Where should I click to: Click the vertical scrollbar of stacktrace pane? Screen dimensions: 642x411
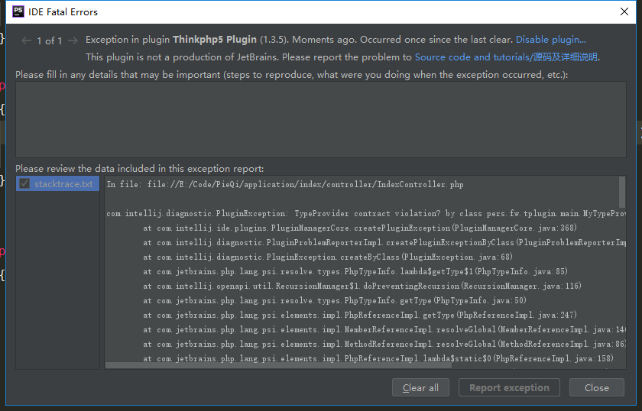click(622, 192)
